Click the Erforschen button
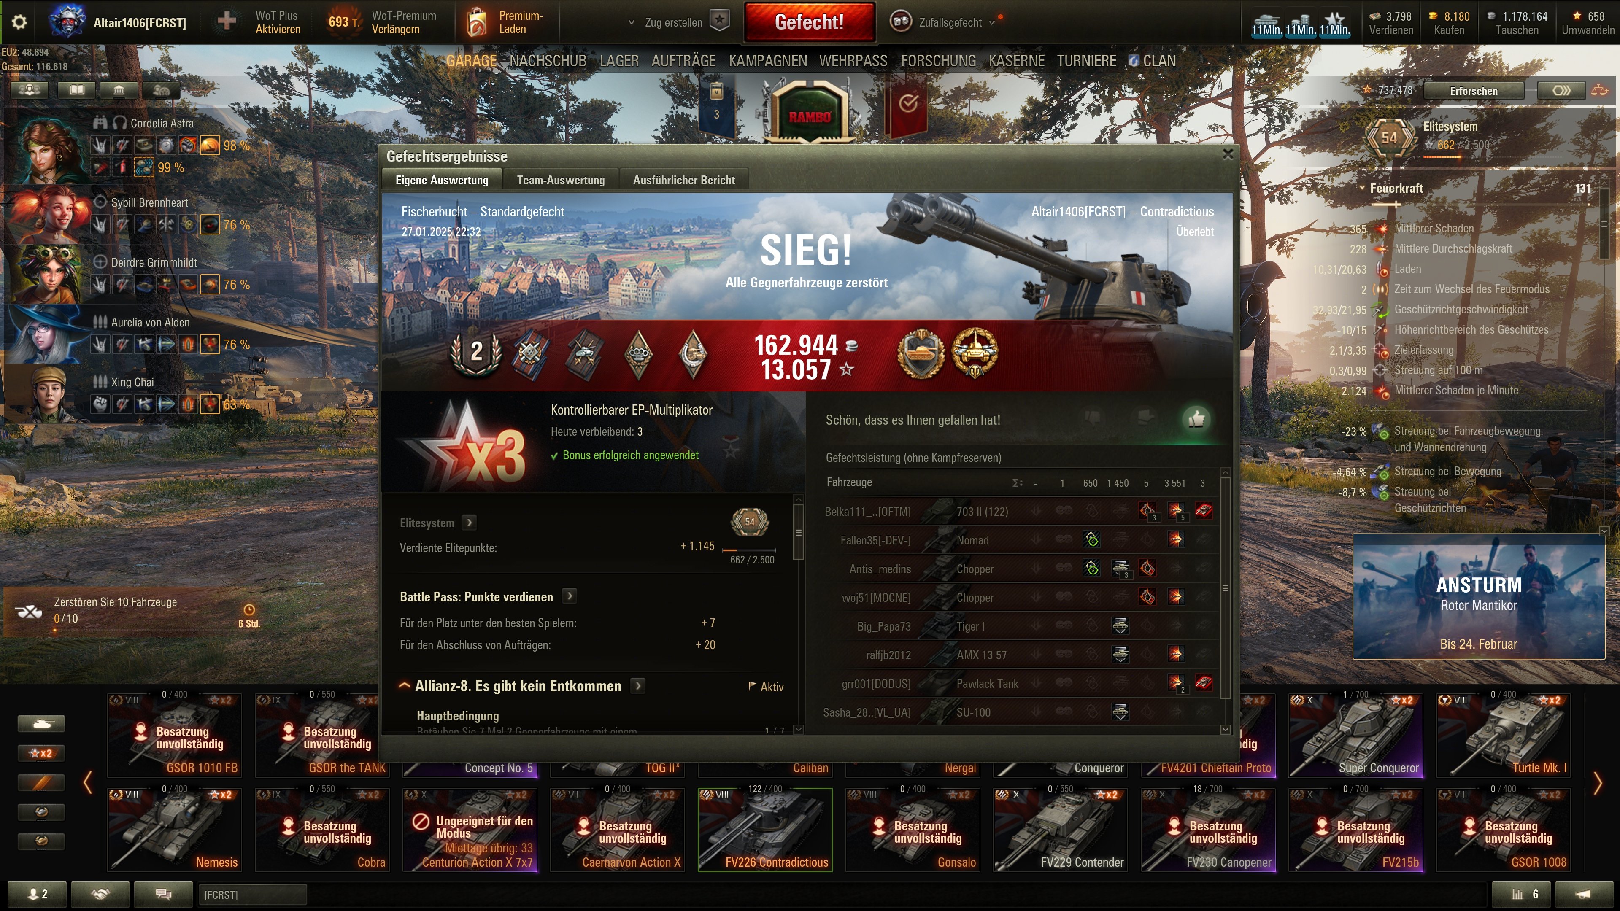Image resolution: width=1620 pixels, height=911 pixels. (1474, 91)
